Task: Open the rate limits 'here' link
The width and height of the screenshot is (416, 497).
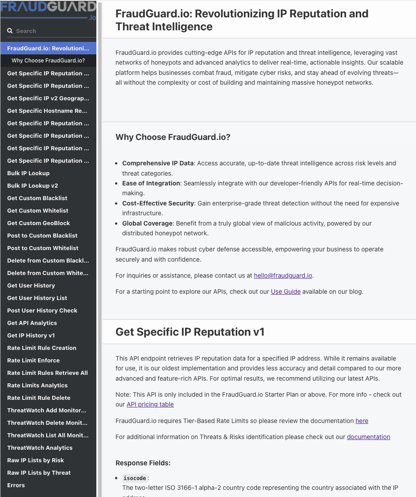Action: pos(362,421)
